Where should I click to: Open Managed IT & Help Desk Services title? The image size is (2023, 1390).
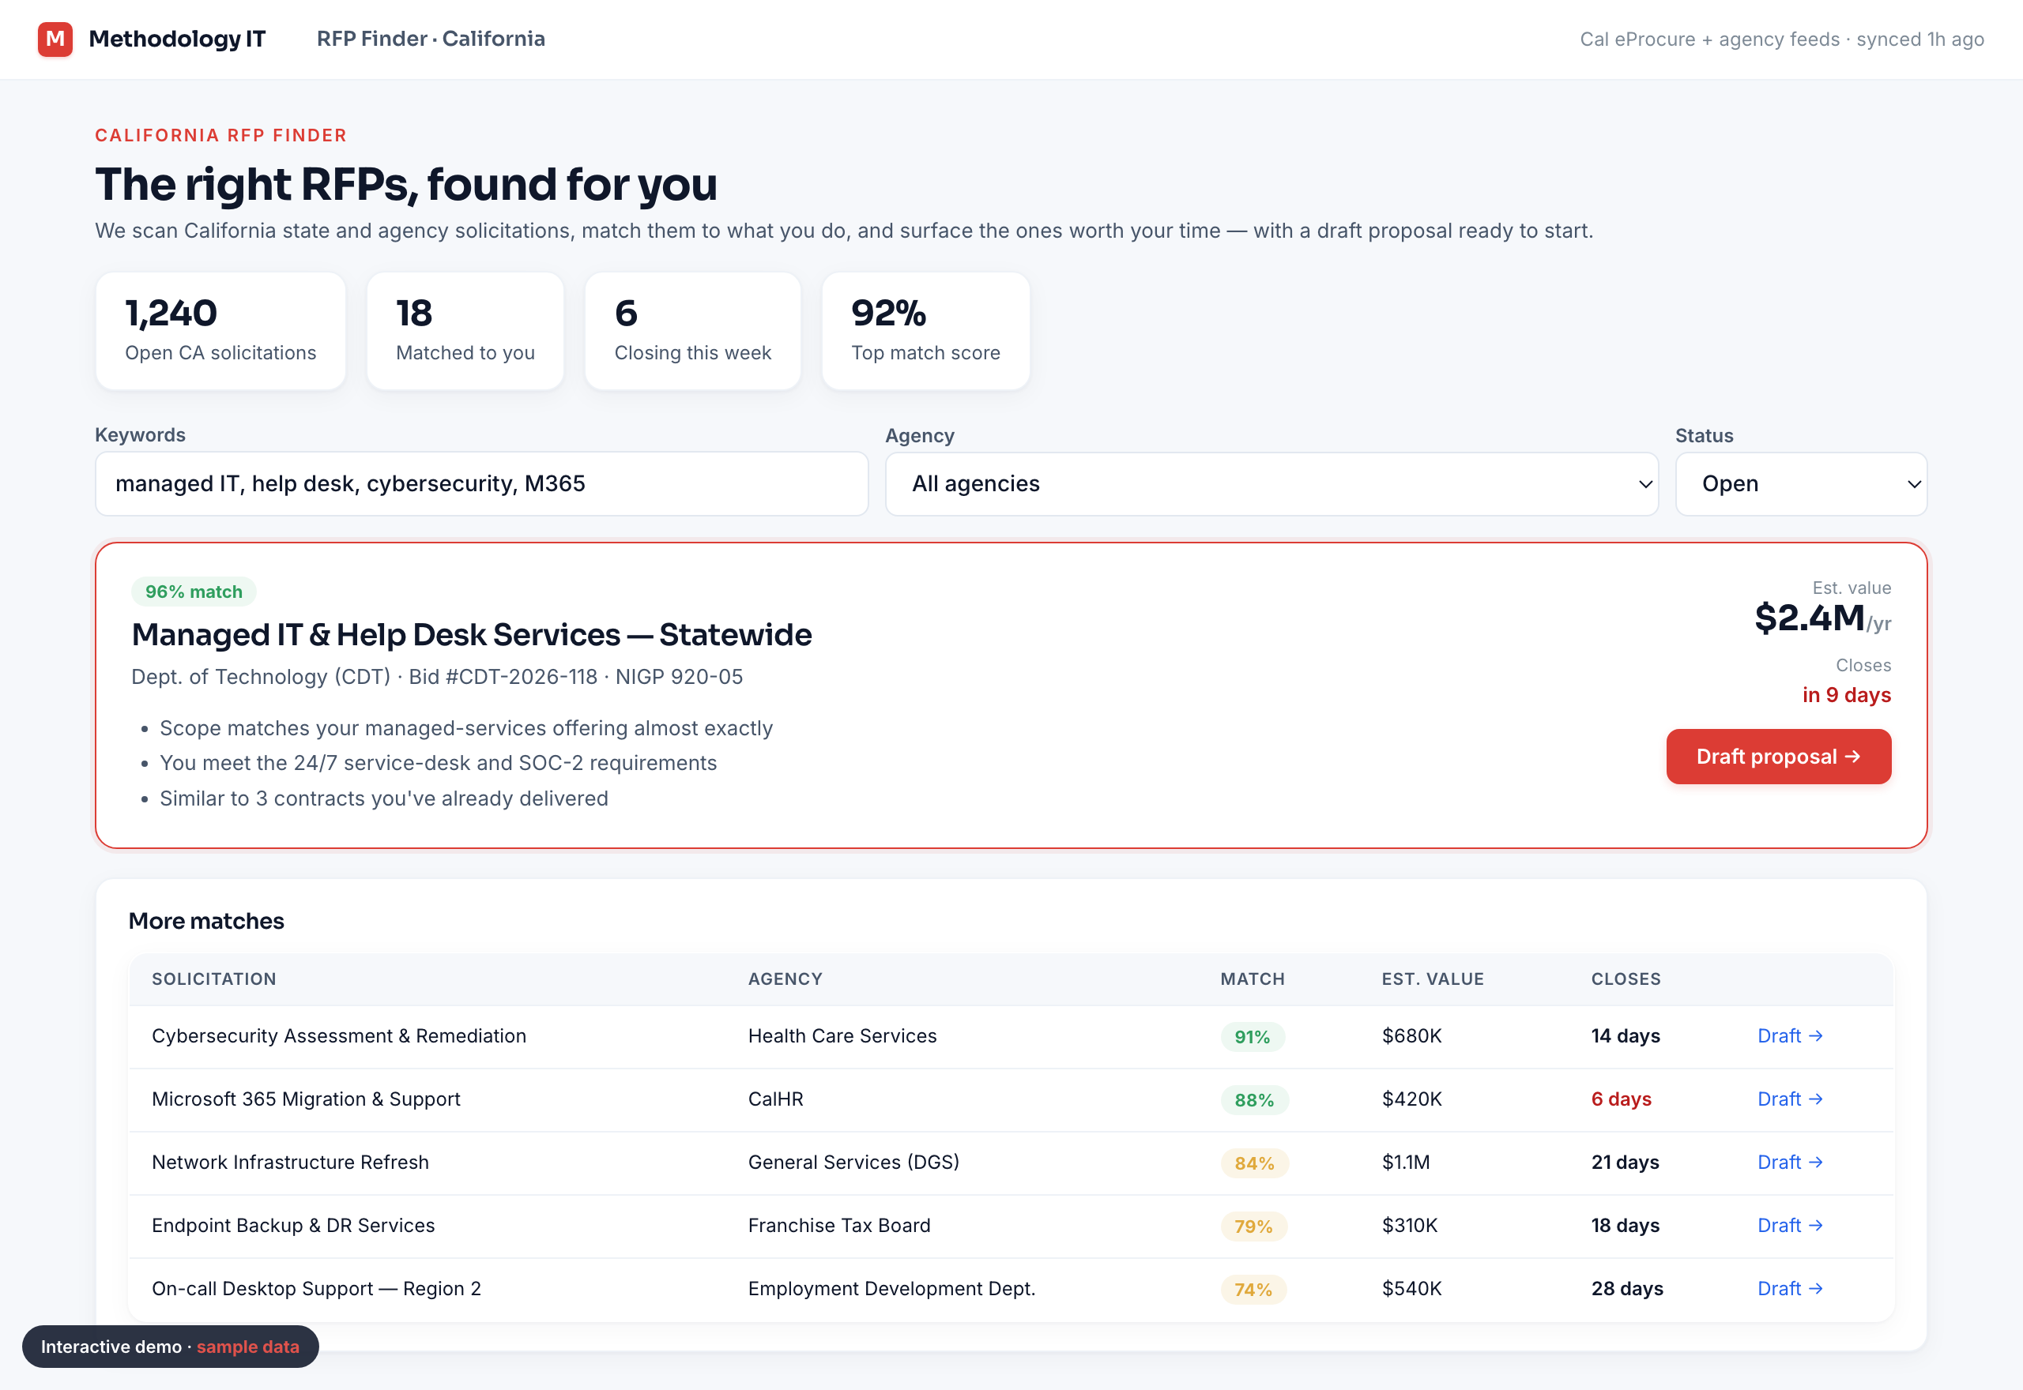pos(471,635)
